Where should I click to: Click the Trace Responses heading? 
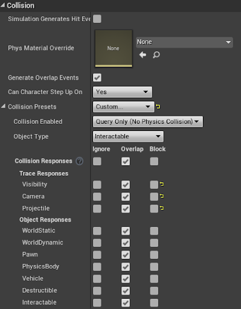coord(44,173)
